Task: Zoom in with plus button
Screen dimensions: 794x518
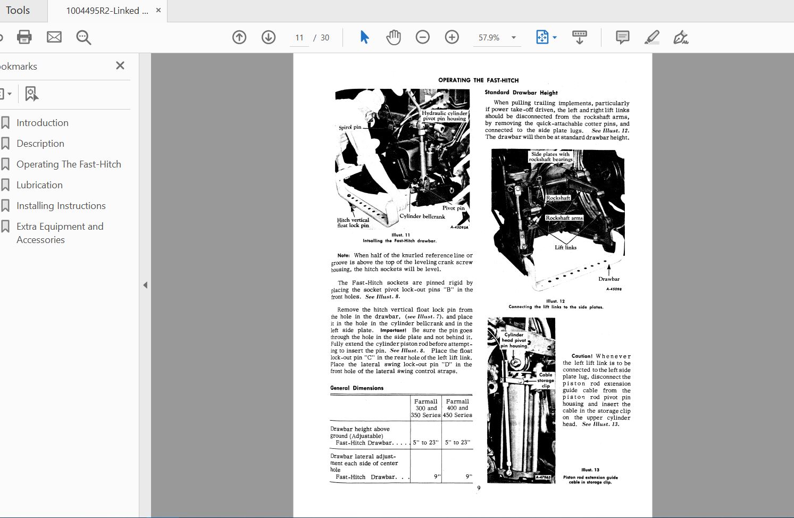Action: coord(452,37)
